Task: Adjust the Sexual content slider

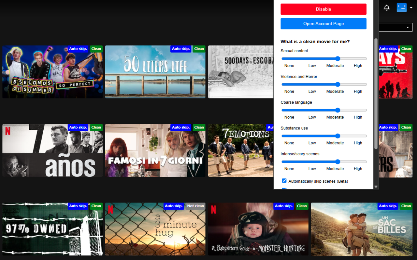Action: pos(324,58)
